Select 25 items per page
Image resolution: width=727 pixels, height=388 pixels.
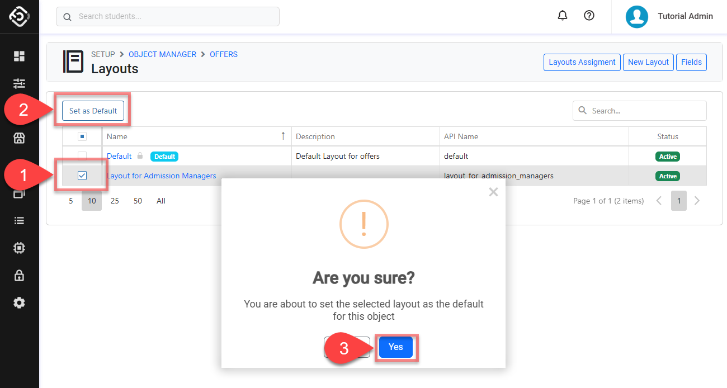pyautogui.click(x=115, y=201)
